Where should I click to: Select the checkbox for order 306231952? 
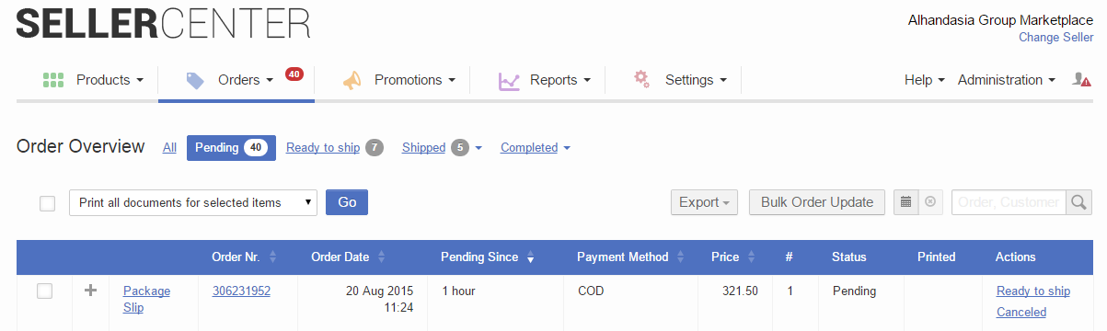(x=44, y=291)
